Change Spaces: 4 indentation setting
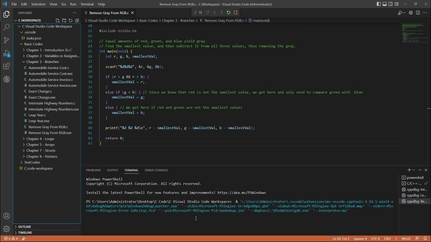431x242 pixels. click(360, 239)
